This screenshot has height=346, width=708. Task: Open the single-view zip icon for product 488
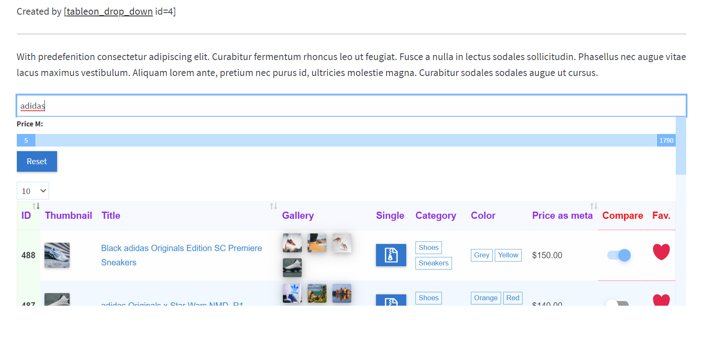[391, 255]
